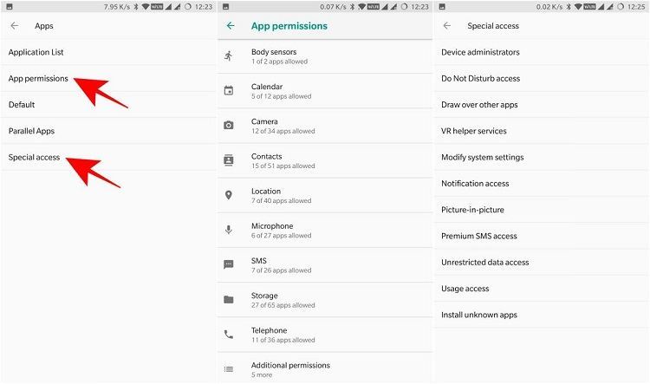
Task: Tap the Location pin icon
Action: pos(229,195)
